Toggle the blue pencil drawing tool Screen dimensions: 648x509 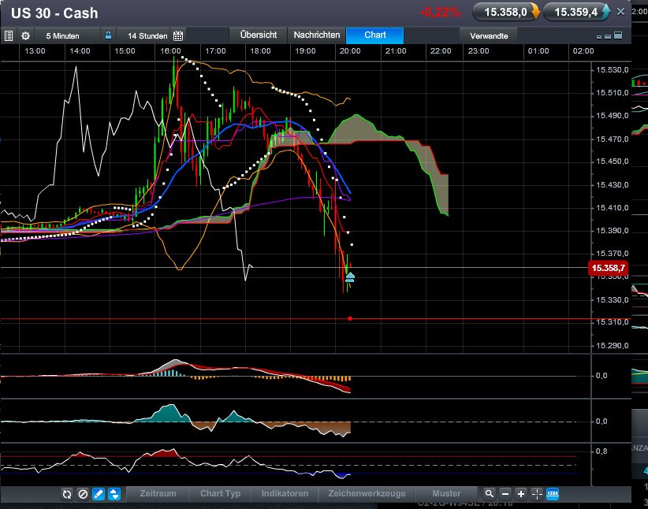click(99, 494)
